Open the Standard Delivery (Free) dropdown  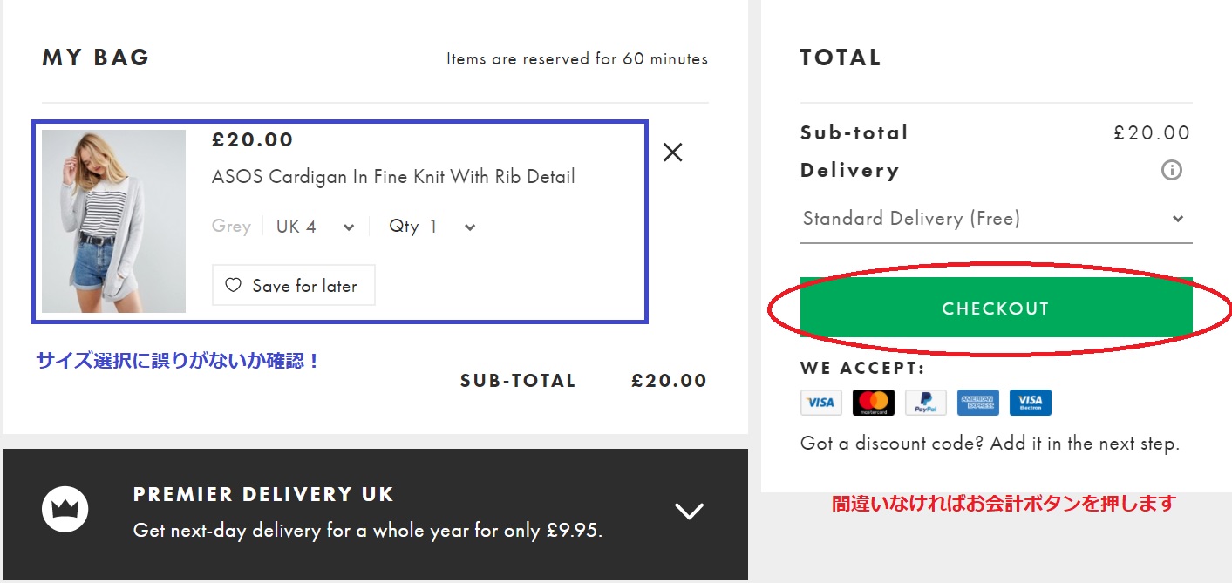(x=995, y=219)
